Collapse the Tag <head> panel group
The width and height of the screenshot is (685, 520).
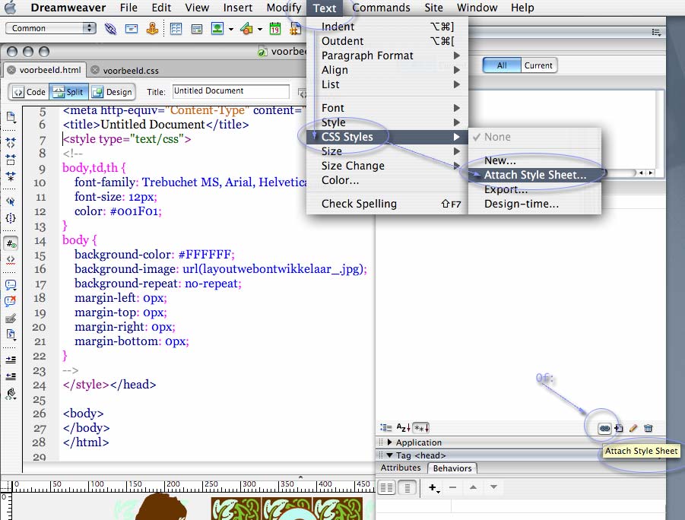(389, 455)
